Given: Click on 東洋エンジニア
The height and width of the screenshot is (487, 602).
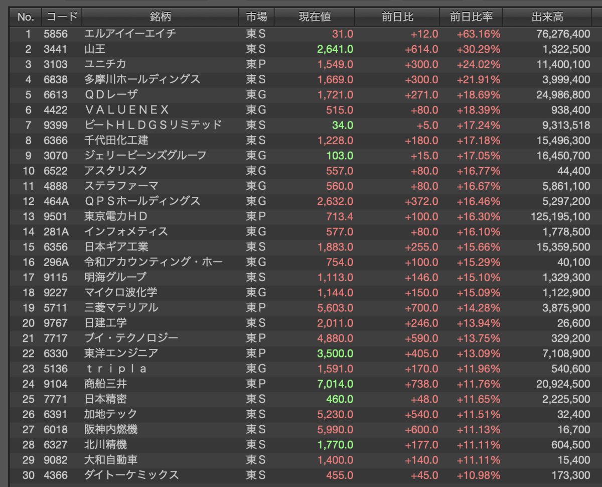Looking at the screenshot, I should pos(121,353).
